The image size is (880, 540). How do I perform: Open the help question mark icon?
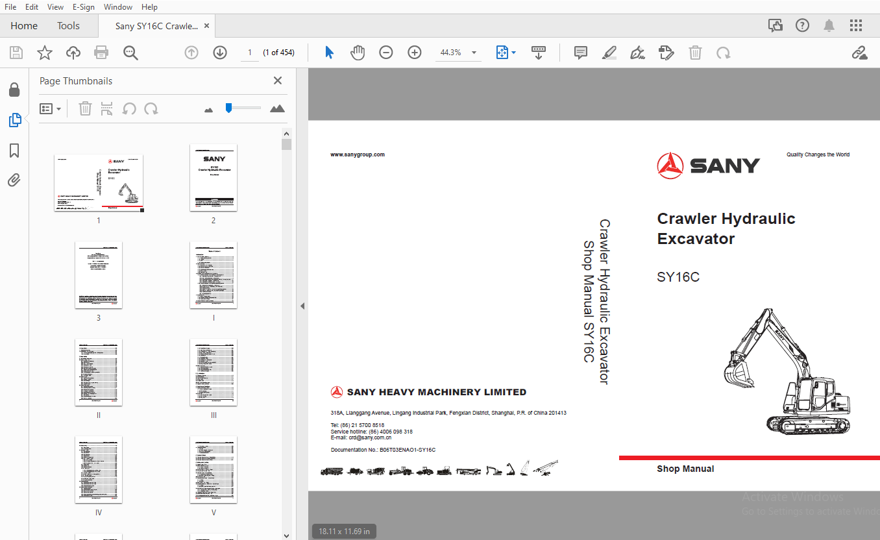[x=803, y=25]
